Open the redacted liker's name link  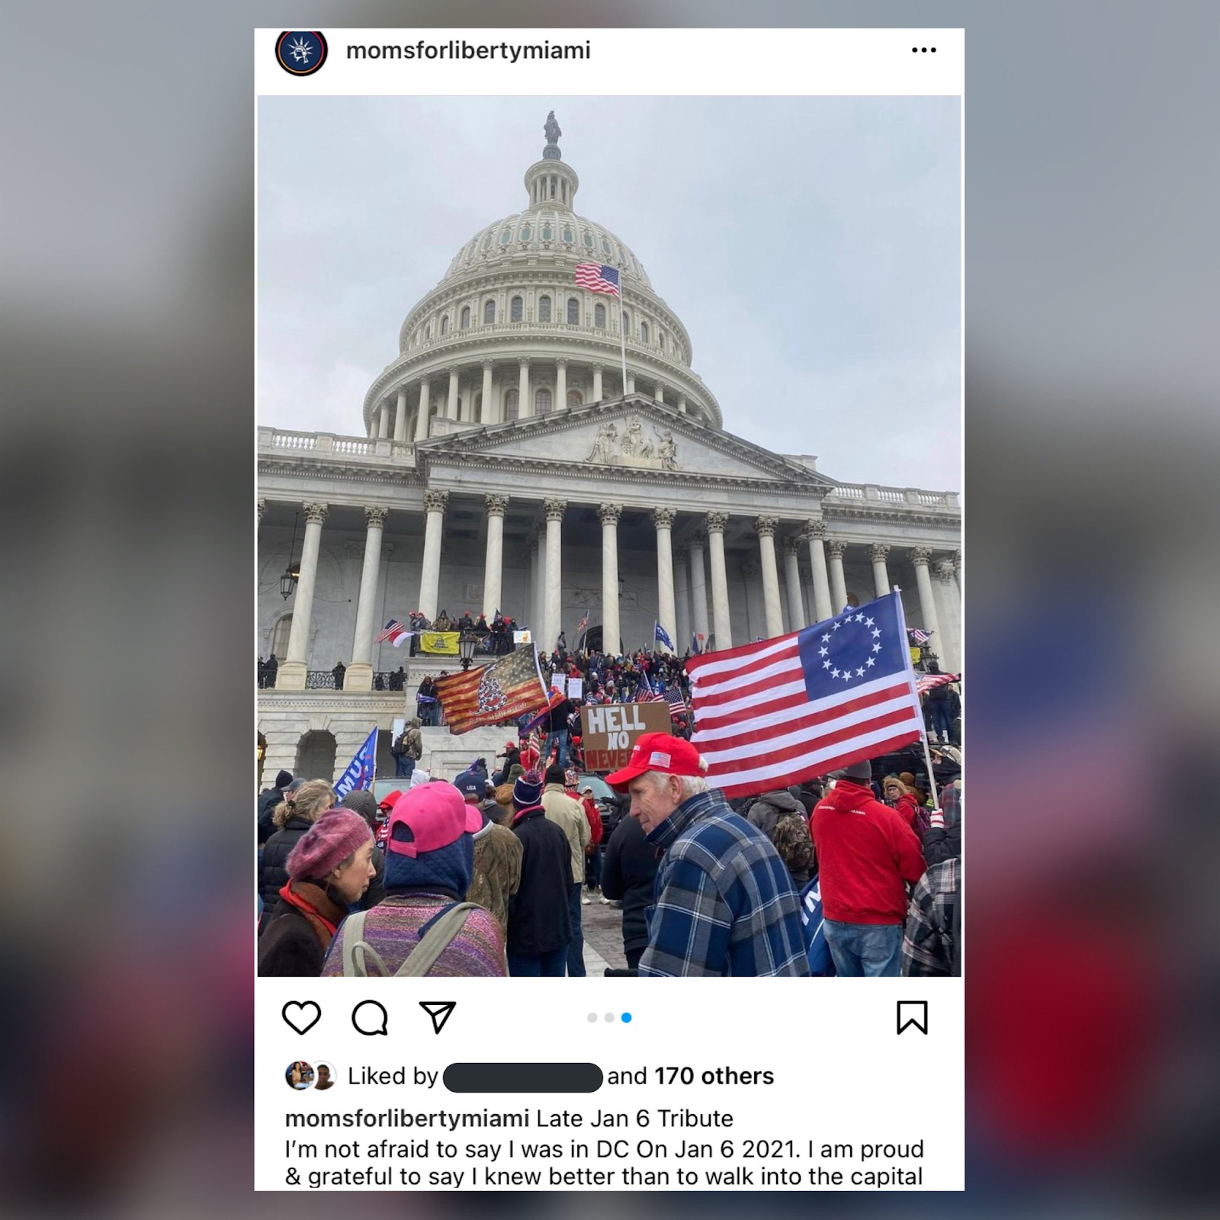click(522, 1077)
